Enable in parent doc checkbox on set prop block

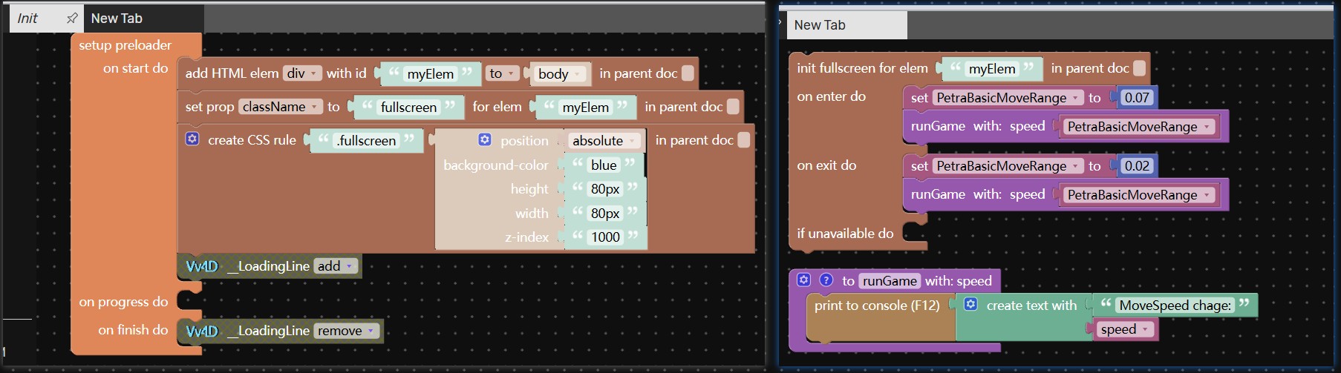[733, 107]
